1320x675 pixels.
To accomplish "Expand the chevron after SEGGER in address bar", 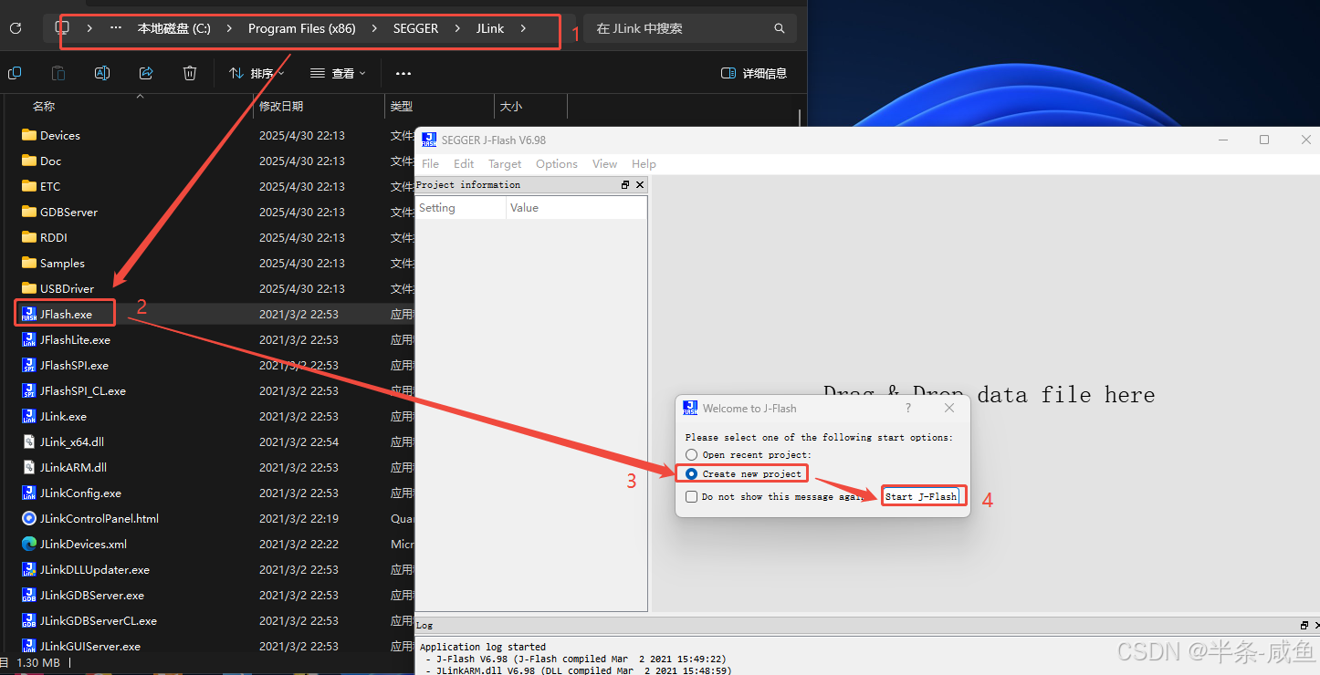I will click(x=457, y=28).
